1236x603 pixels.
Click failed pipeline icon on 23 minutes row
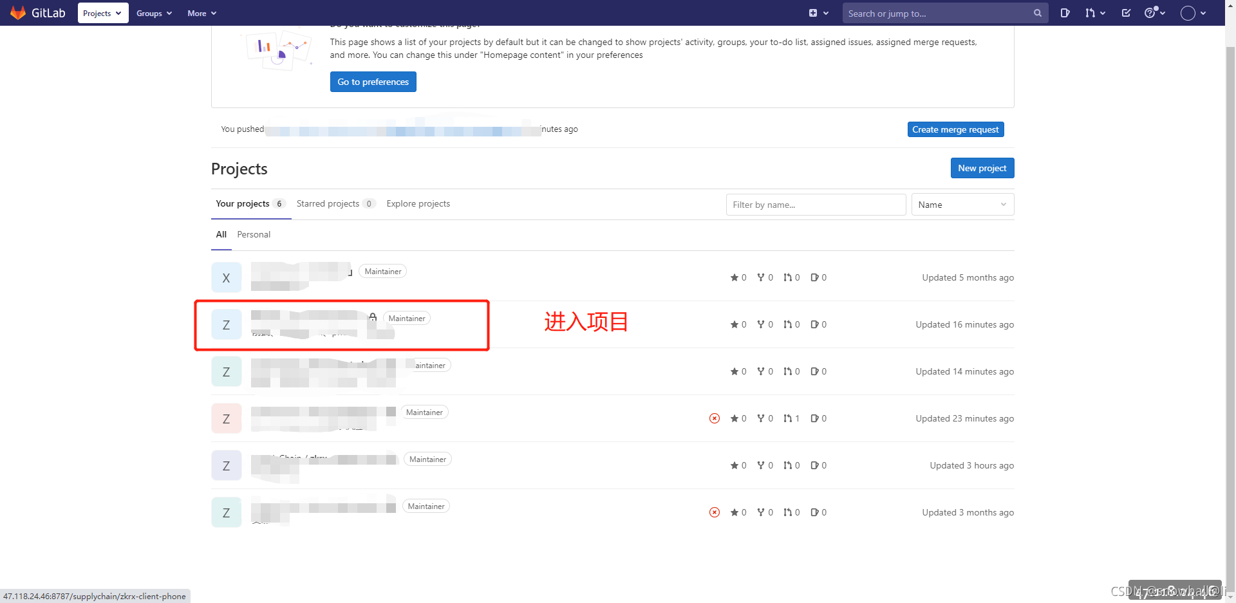tap(715, 418)
